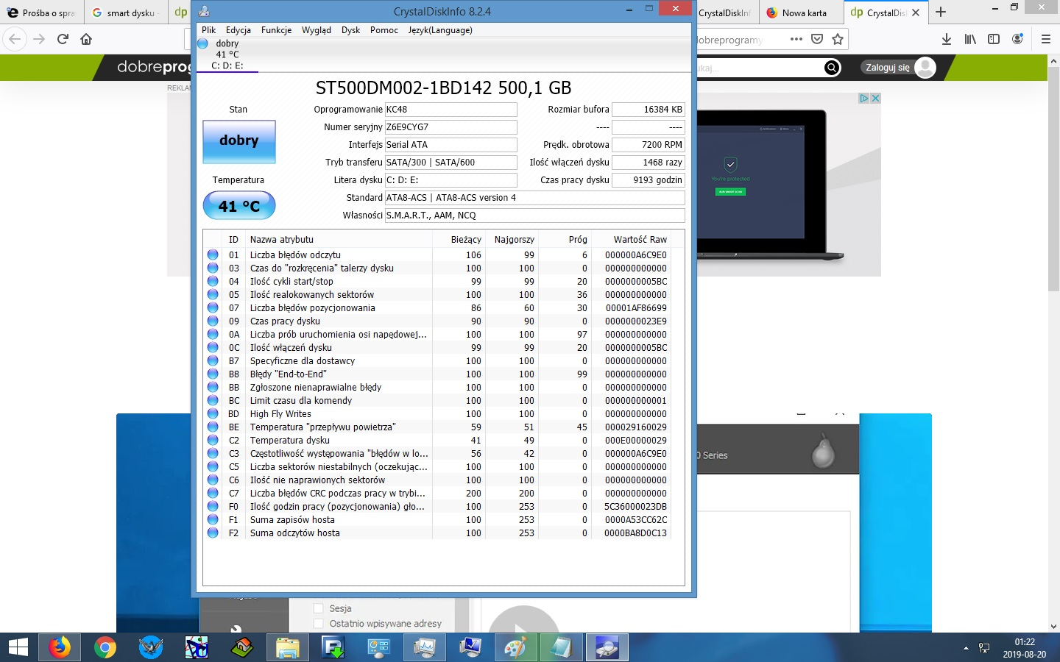Screen dimensions: 1060x662
Task: Open the Pomoc menu
Action: click(384, 30)
